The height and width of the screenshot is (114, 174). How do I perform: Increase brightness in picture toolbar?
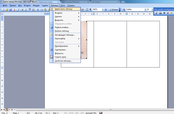171,13
